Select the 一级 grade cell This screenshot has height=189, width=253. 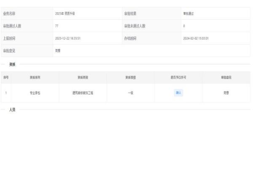[130, 93]
